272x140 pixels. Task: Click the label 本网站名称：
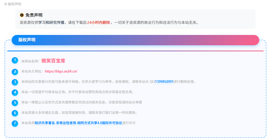(31, 61)
